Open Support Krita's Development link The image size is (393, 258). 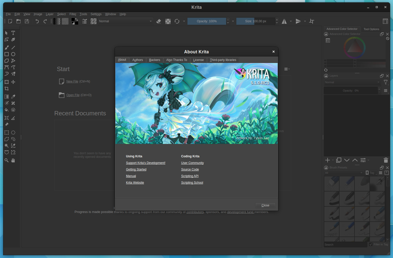click(x=146, y=163)
